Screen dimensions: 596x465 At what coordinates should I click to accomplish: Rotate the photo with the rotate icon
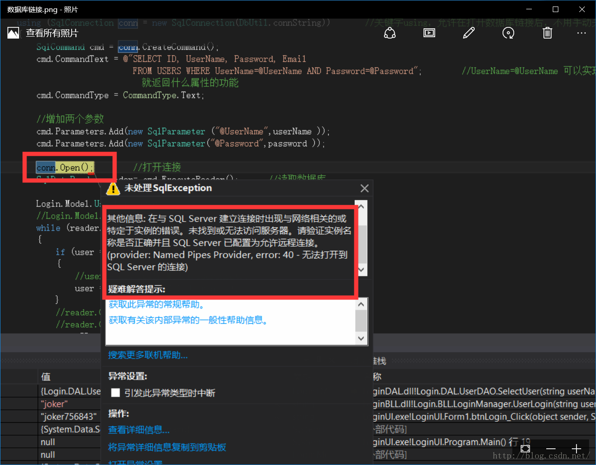508,33
